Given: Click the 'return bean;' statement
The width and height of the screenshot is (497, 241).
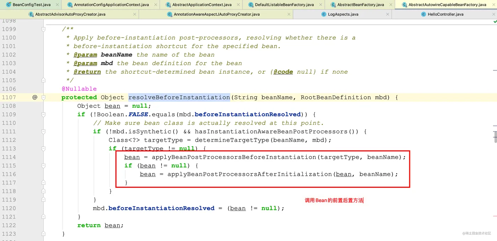Looking at the screenshot, I should click(x=100, y=225).
